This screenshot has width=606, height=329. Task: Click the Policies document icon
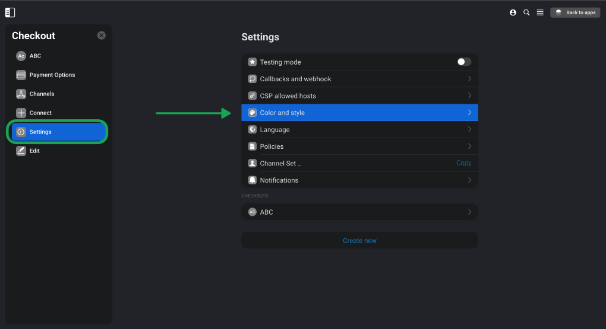[252, 146]
